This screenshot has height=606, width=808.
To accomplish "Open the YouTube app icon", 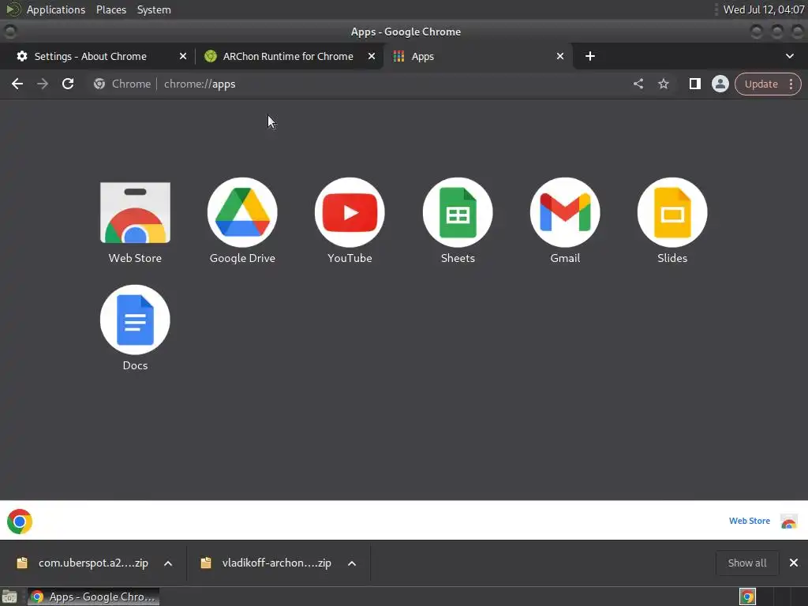I will pyautogui.click(x=350, y=212).
